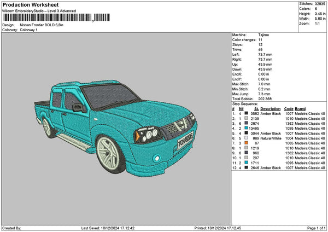Click the Amber Black description in stop 12
Image resolution: width=328 pixels, height=232 pixels.
point(271,168)
